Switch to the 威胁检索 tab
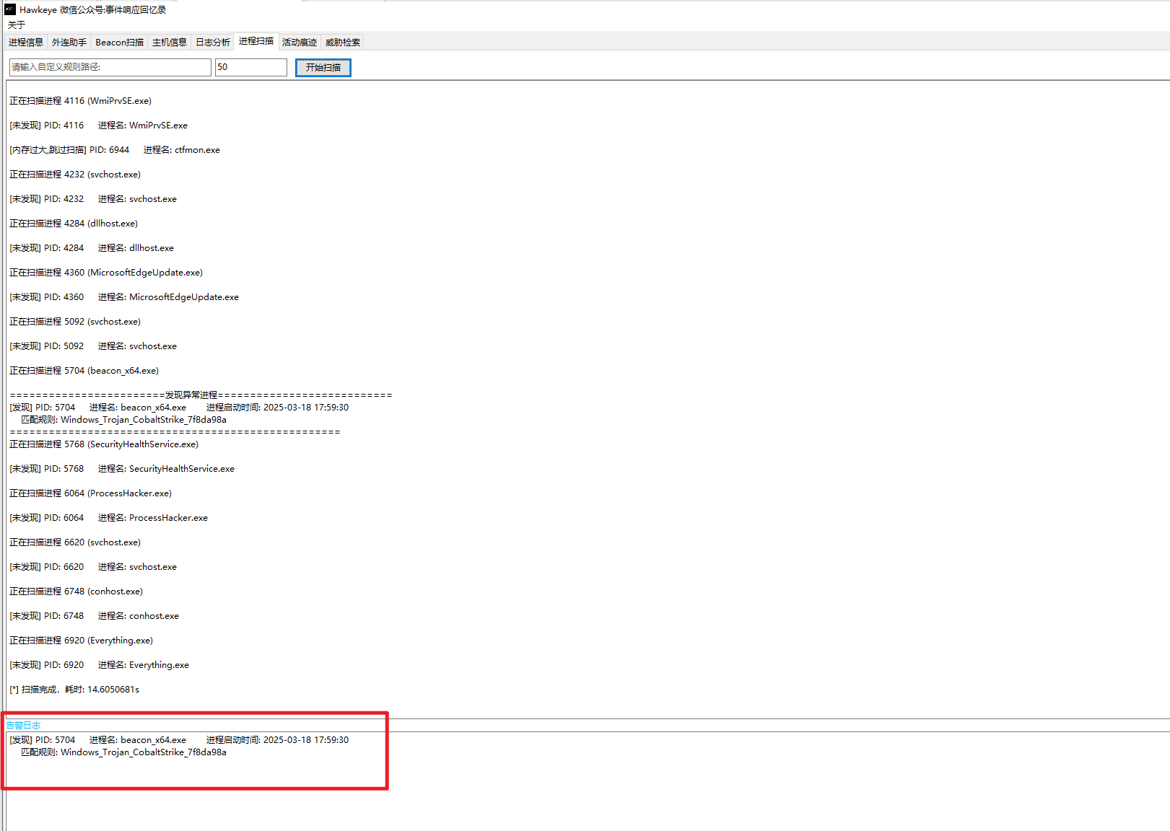 coord(343,43)
